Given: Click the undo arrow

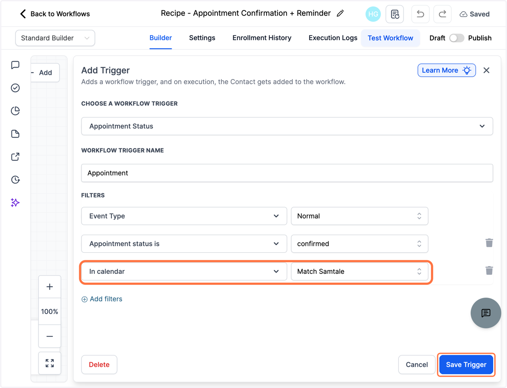Looking at the screenshot, I should (420, 14).
